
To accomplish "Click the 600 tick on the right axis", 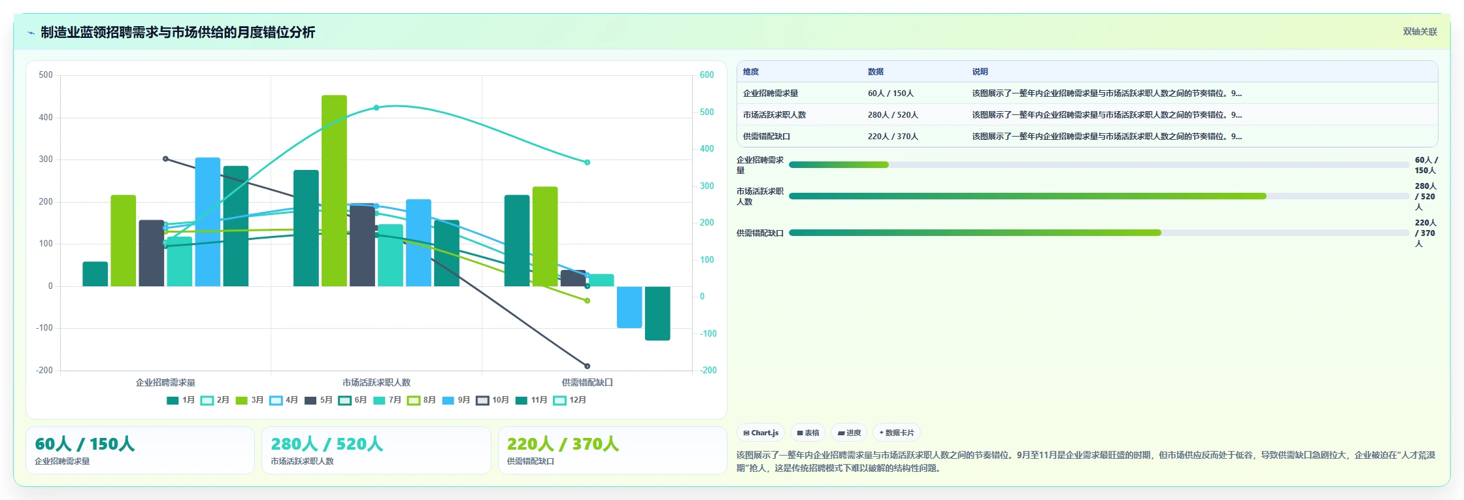I will (x=707, y=75).
